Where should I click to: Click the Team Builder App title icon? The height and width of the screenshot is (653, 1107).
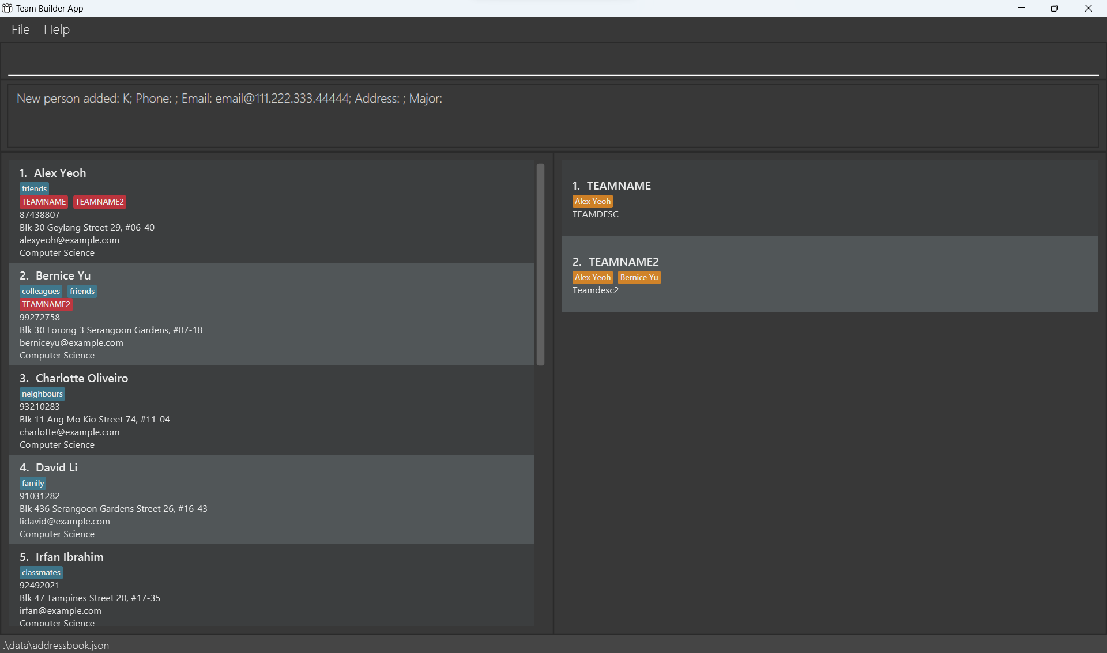click(x=7, y=8)
